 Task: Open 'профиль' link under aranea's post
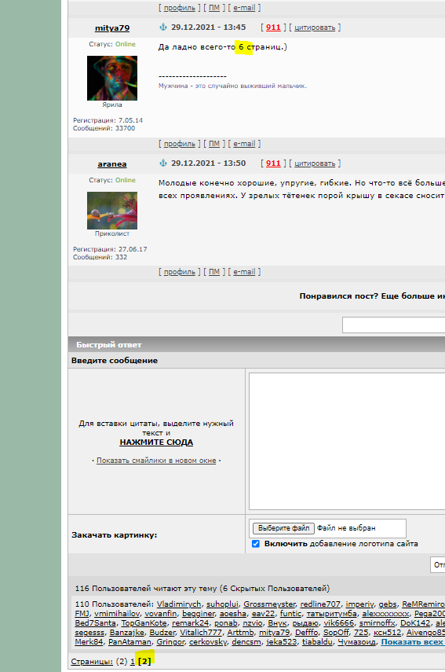point(179,272)
